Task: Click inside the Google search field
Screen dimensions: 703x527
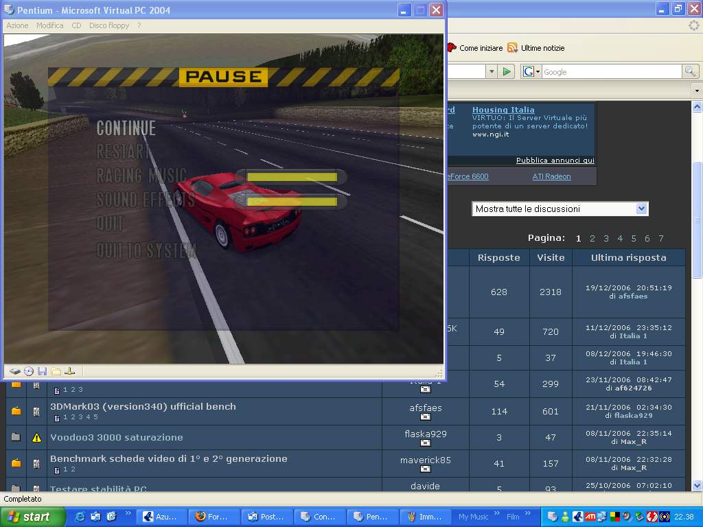Action: coord(612,71)
